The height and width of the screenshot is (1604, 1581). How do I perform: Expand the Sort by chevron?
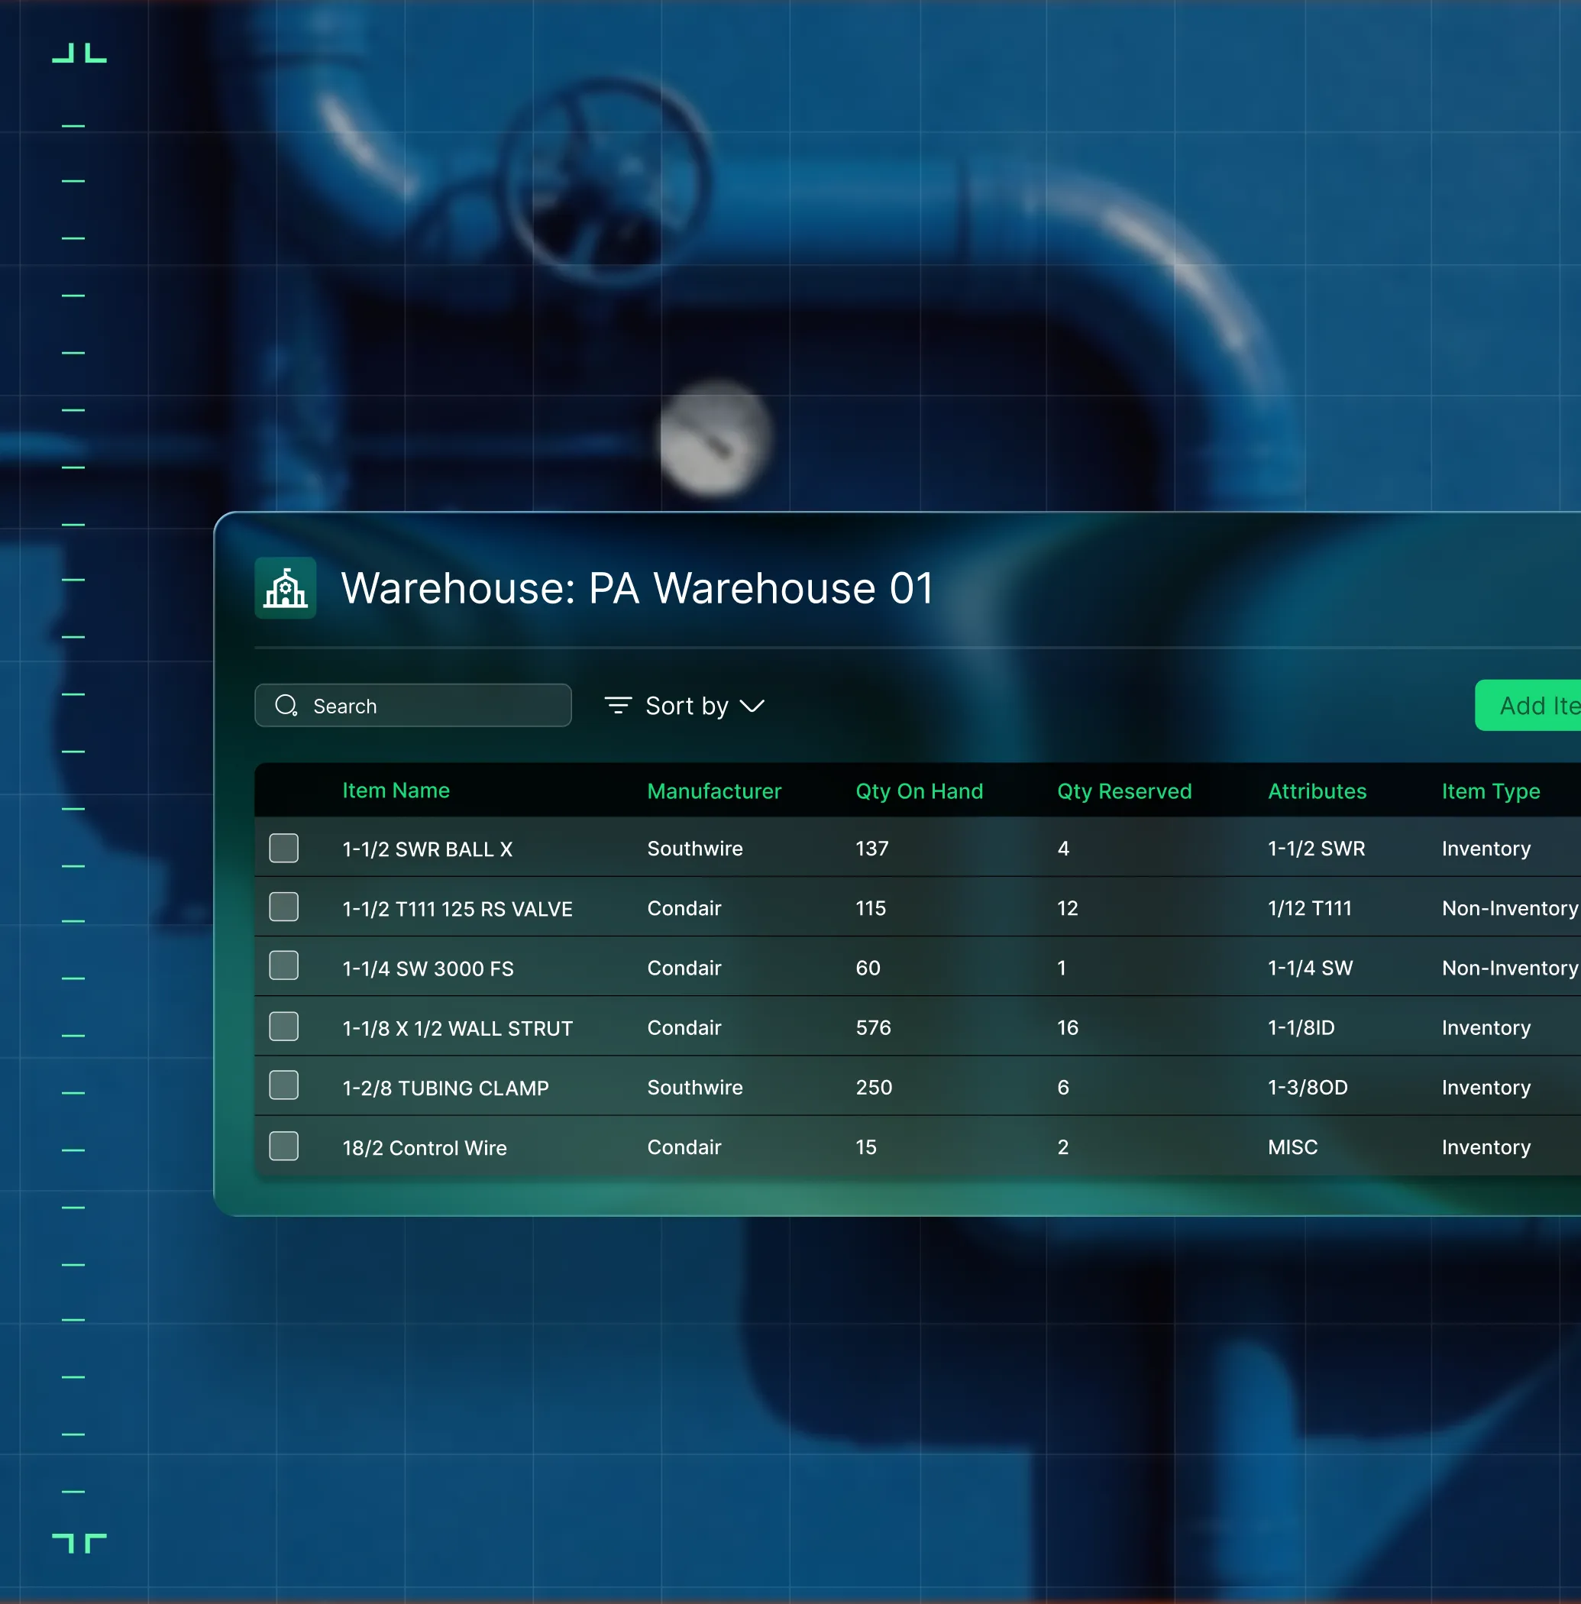(x=752, y=707)
